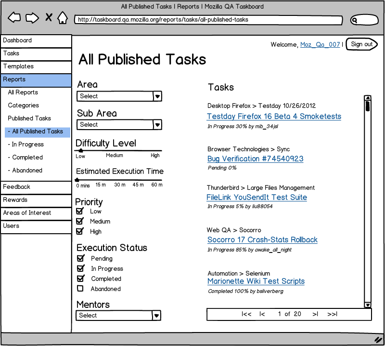
Task: Set Difficulty Level slider to Medium
Action: (115, 150)
